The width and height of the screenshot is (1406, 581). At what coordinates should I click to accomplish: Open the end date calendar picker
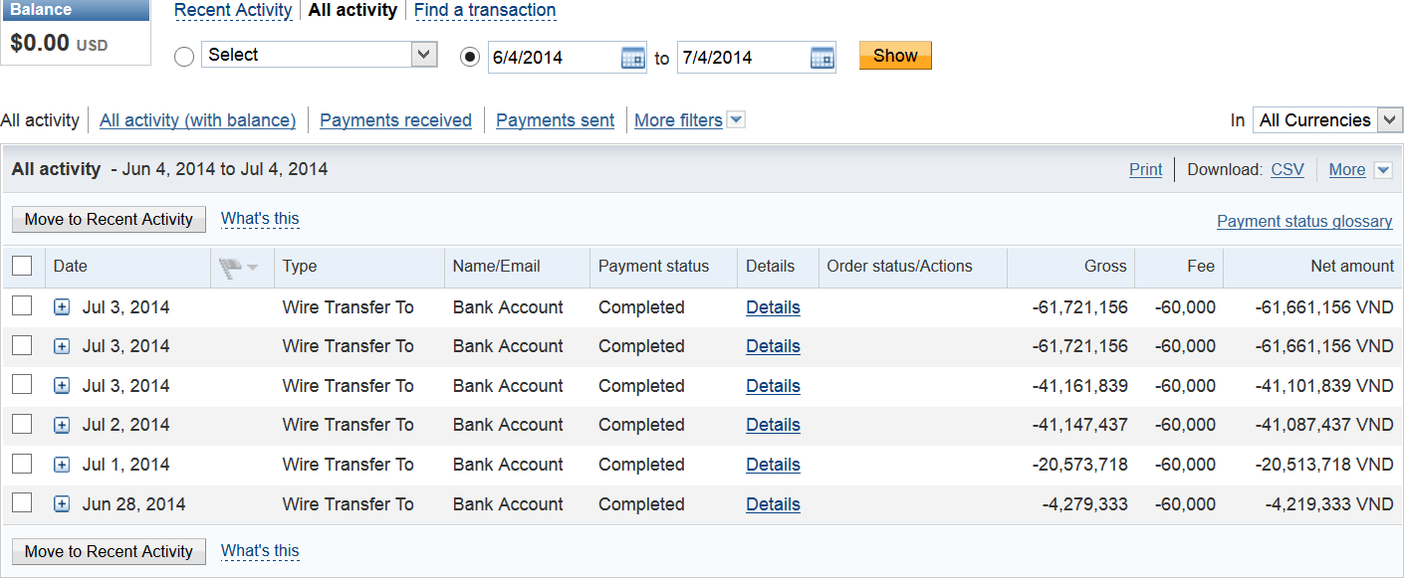click(x=821, y=58)
